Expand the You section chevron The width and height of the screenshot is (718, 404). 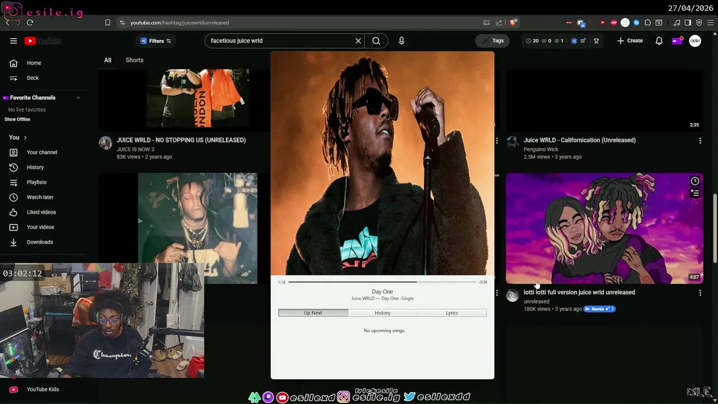click(25, 137)
